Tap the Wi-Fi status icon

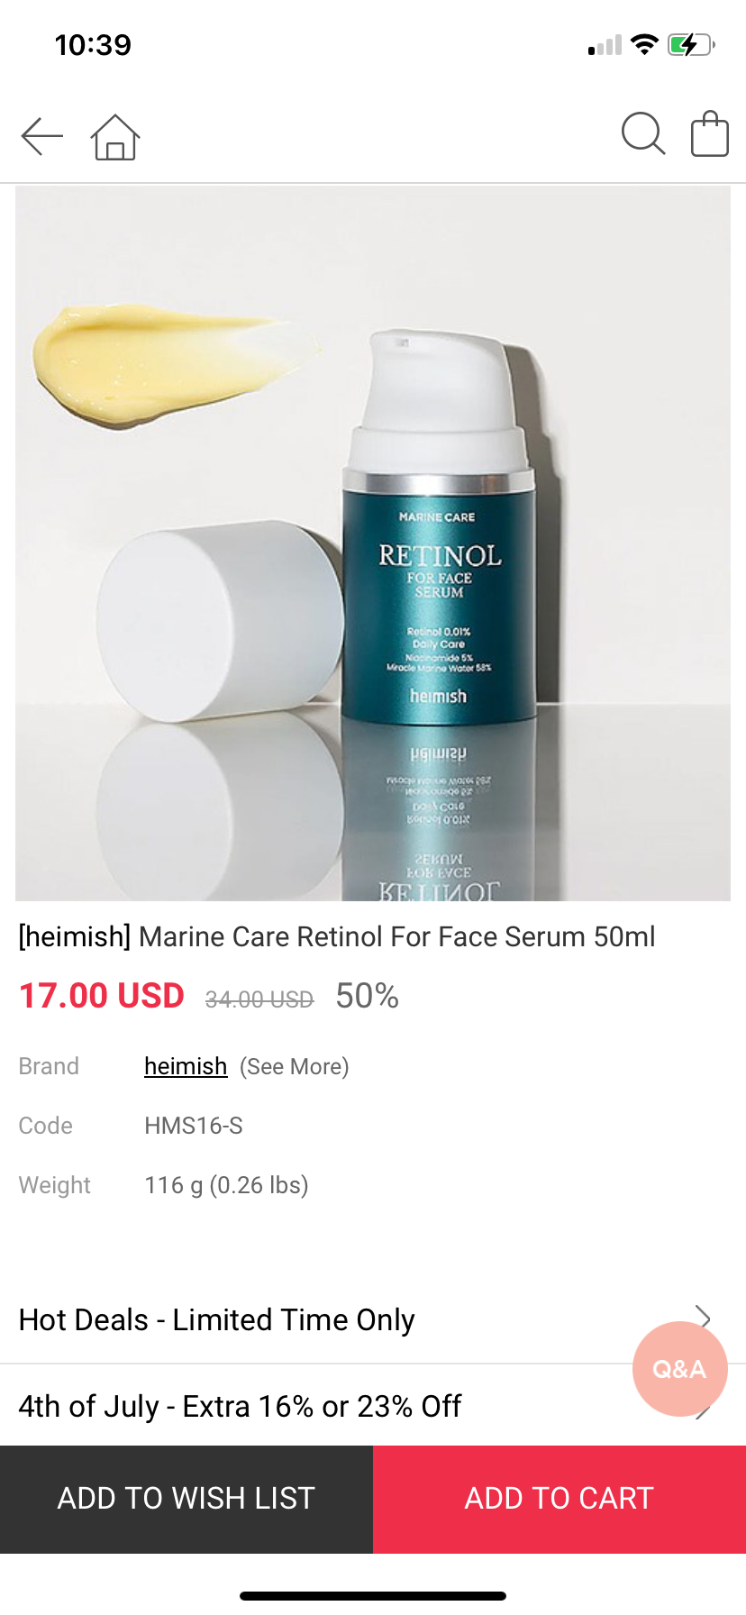pos(645,44)
